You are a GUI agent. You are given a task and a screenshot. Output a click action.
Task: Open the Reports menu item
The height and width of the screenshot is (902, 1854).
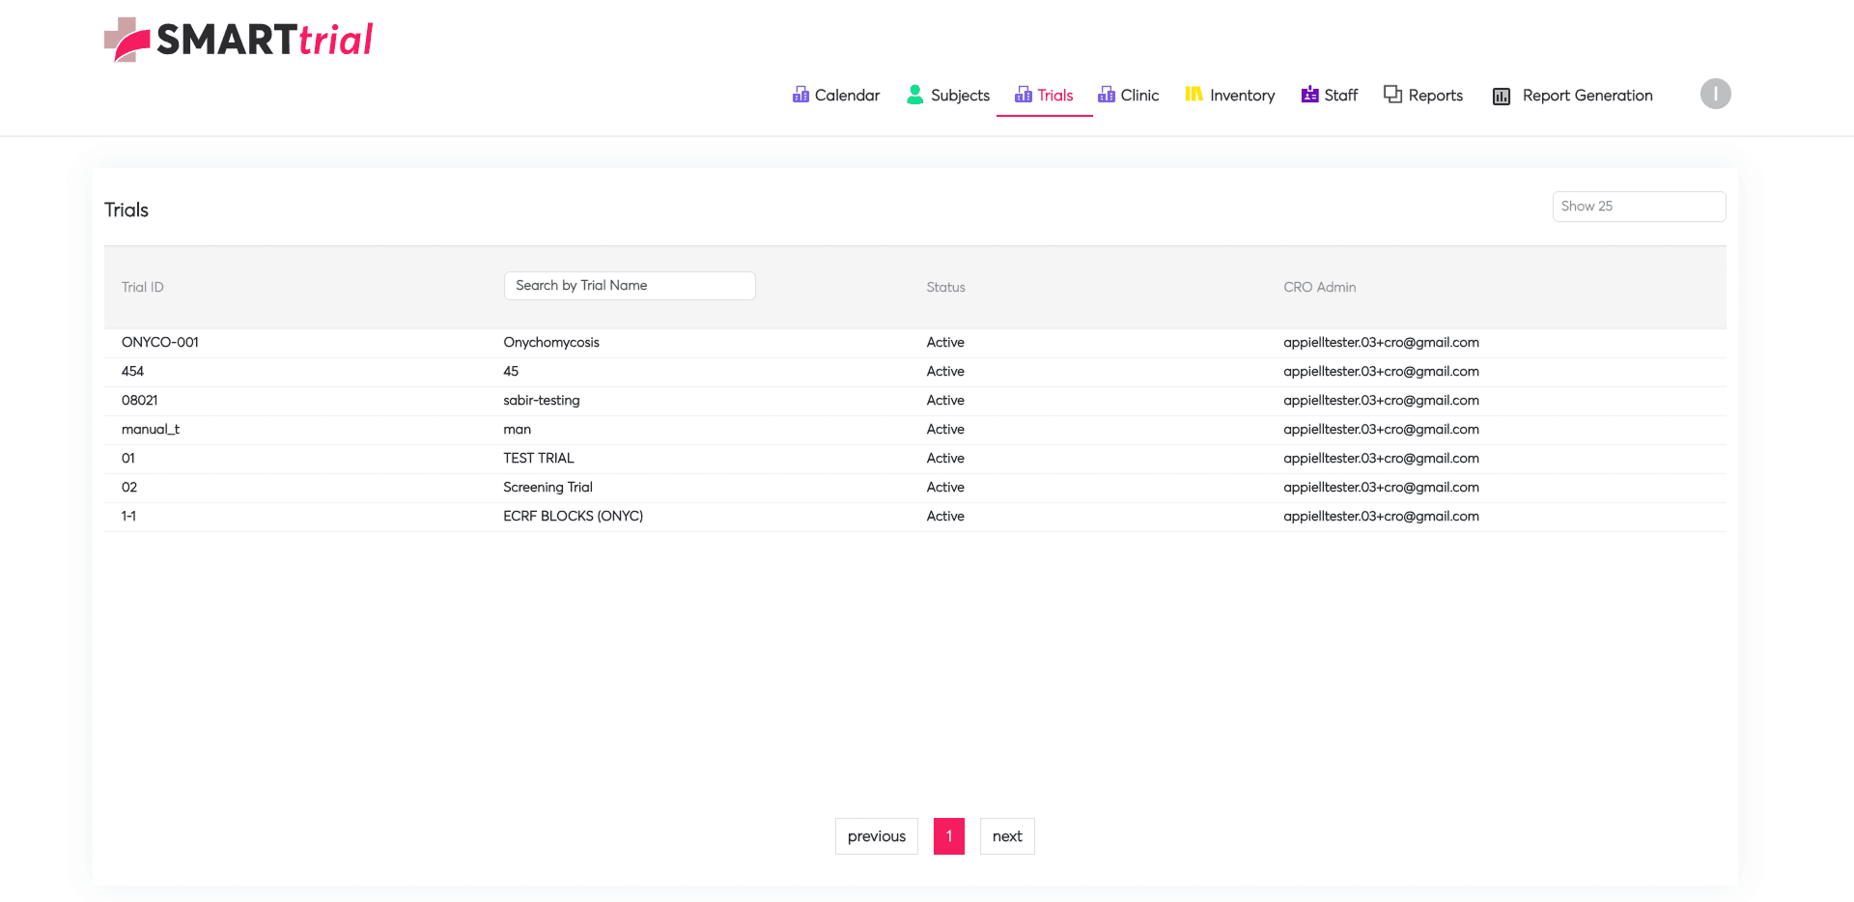1435,95
